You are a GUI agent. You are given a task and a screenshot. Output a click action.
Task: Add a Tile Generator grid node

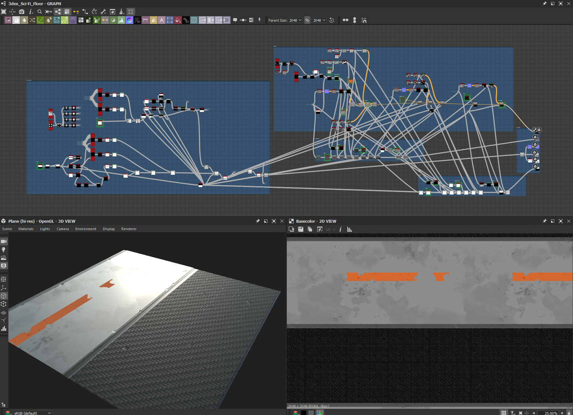pos(81,20)
